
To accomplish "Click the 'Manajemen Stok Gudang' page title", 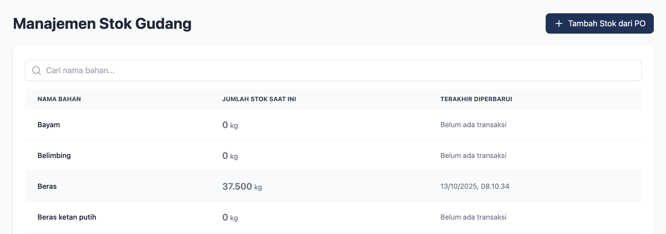I will point(102,23).
